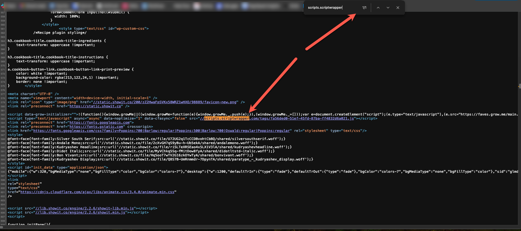Open the animate.min.css cloudflare link
This screenshot has width=521, height=231.
coord(97,192)
